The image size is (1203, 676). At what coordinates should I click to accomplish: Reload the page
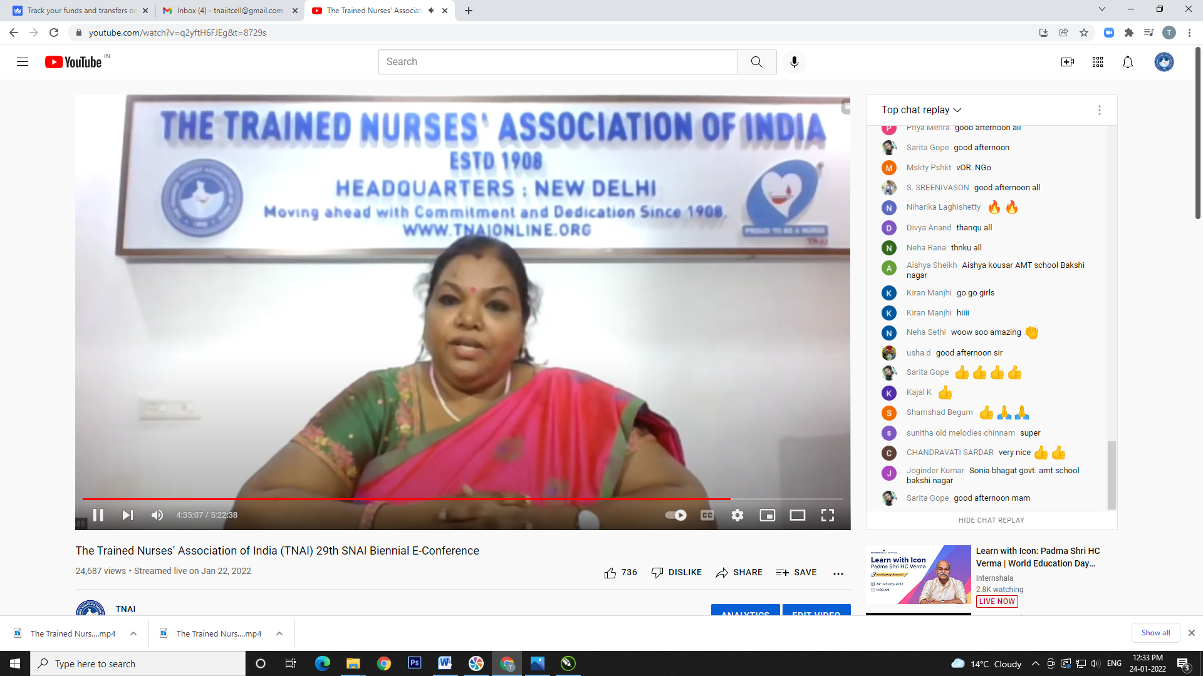pyautogui.click(x=54, y=33)
